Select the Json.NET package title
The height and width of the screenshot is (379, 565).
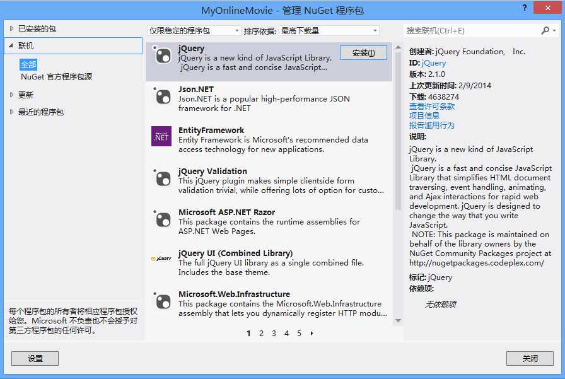(x=195, y=90)
